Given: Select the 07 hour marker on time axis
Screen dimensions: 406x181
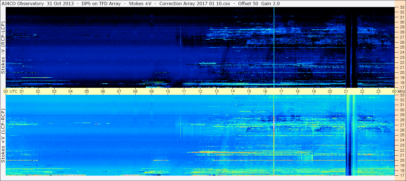Looking at the screenshot, I should pyautogui.click(x=119, y=91).
